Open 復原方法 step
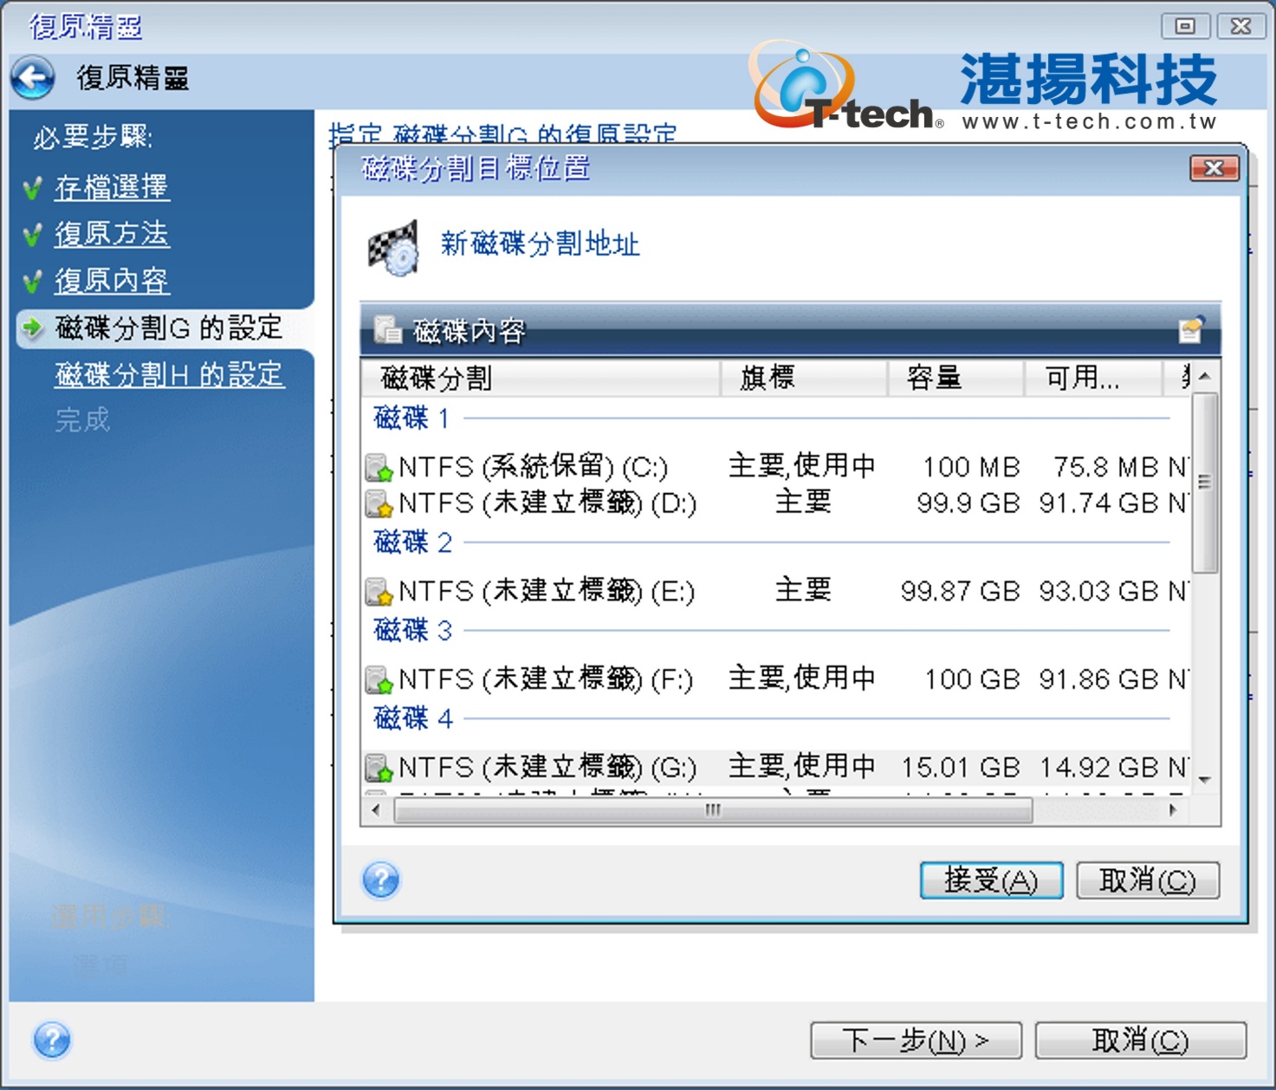Image resolution: width=1276 pixels, height=1090 pixels. coord(111,234)
